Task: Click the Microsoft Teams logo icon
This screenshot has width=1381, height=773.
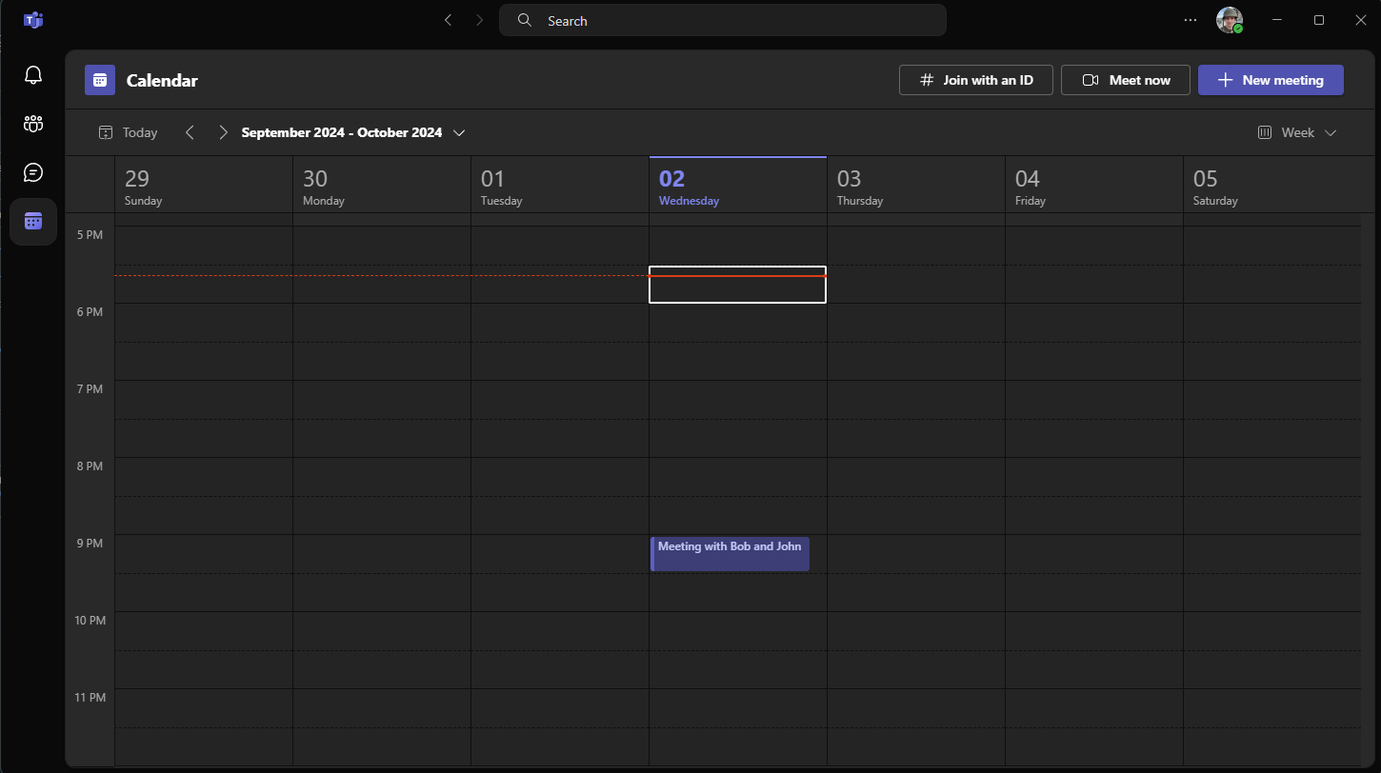Action: (33, 20)
